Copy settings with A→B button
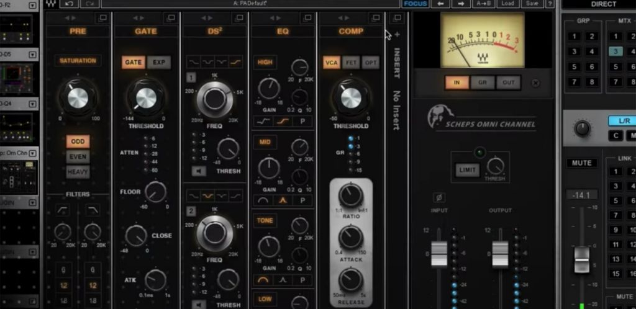The image size is (636, 309). point(483,4)
